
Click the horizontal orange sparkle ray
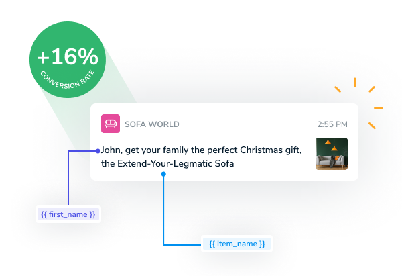tap(379, 108)
